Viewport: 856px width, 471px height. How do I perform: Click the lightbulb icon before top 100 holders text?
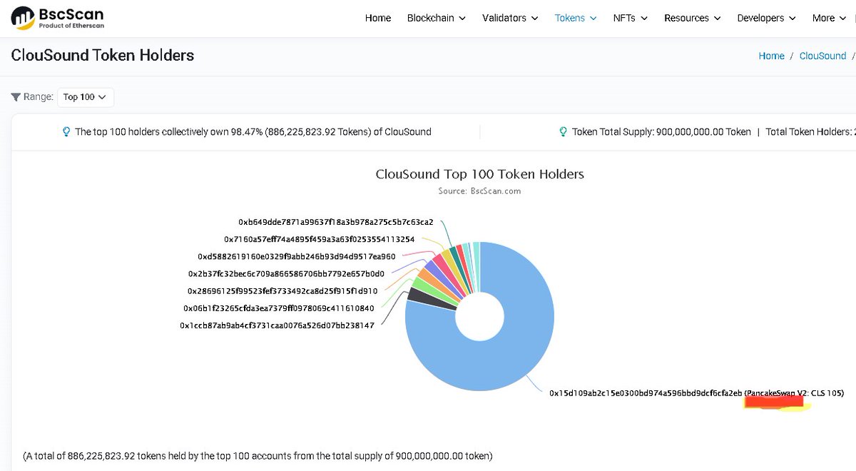pos(67,132)
